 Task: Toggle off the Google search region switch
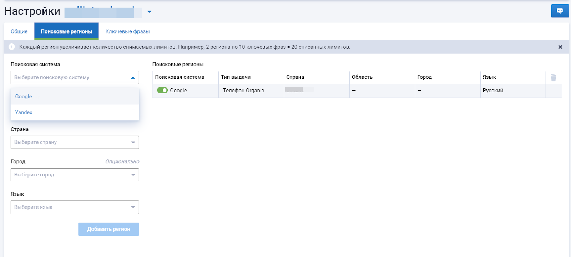coord(162,91)
